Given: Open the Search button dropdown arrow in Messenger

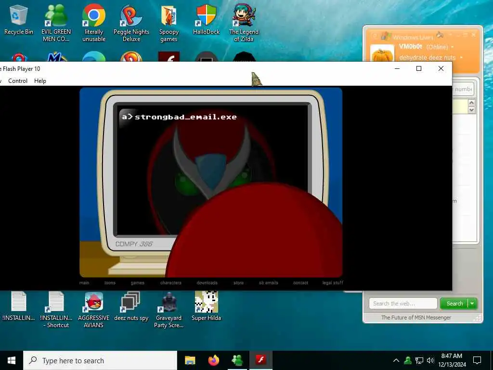Looking at the screenshot, I should click(x=472, y=304).
